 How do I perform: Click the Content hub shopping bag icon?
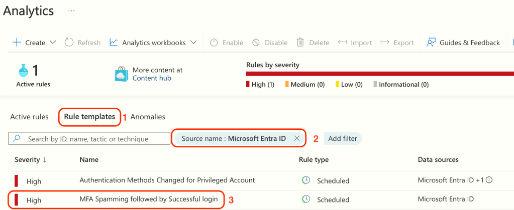point(122,74)
